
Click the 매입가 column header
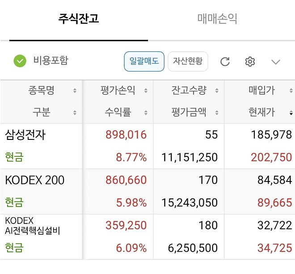pos(261,90)
